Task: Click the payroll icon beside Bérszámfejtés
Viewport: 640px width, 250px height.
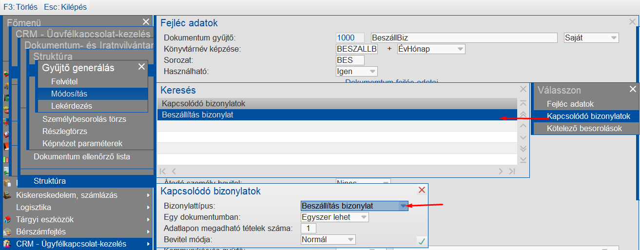Action: point(7,232)
